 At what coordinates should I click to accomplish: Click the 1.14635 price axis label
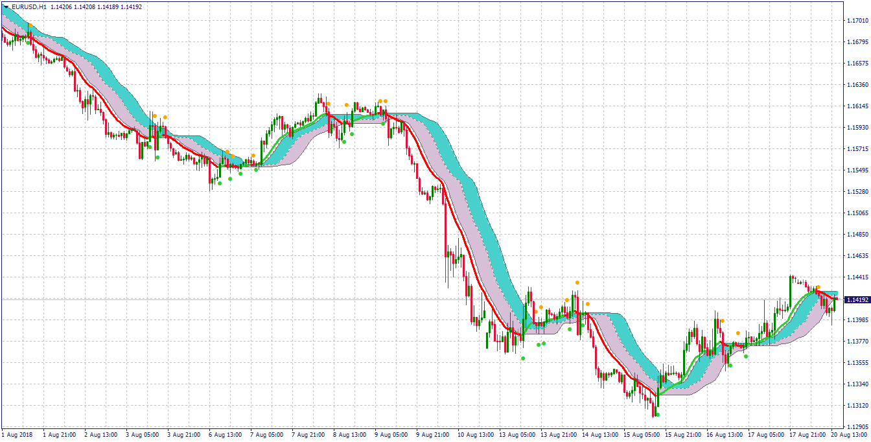click(x=857, y=256)
